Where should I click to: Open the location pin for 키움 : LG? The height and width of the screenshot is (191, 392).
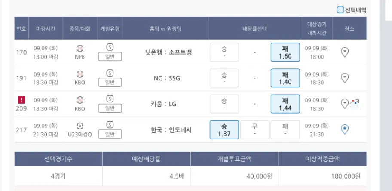tap(344, 104)
